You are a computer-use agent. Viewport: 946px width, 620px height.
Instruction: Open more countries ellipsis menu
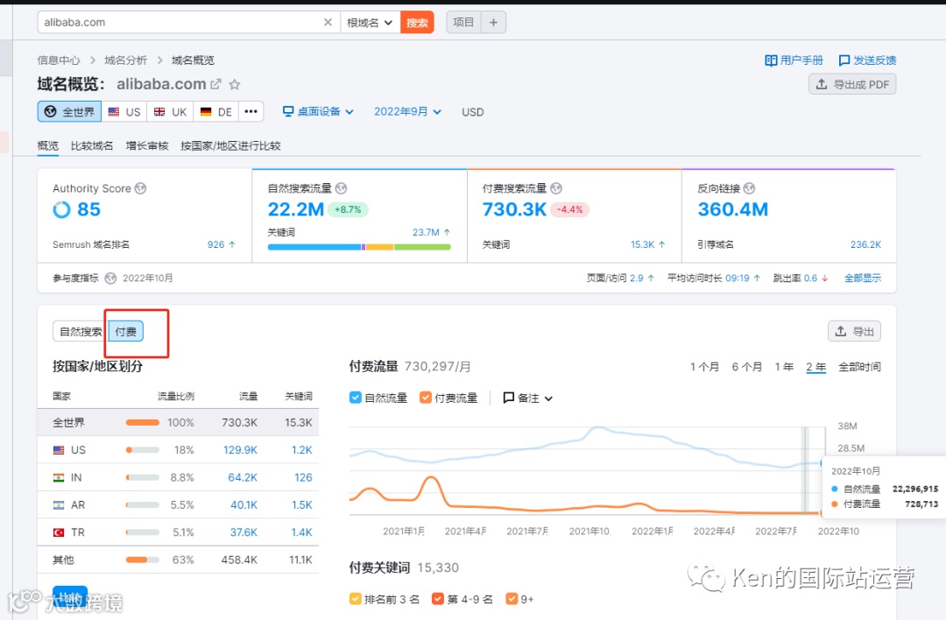pos(251,111)
